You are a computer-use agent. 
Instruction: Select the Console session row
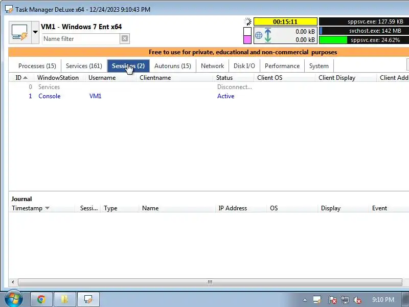point(209,96)
